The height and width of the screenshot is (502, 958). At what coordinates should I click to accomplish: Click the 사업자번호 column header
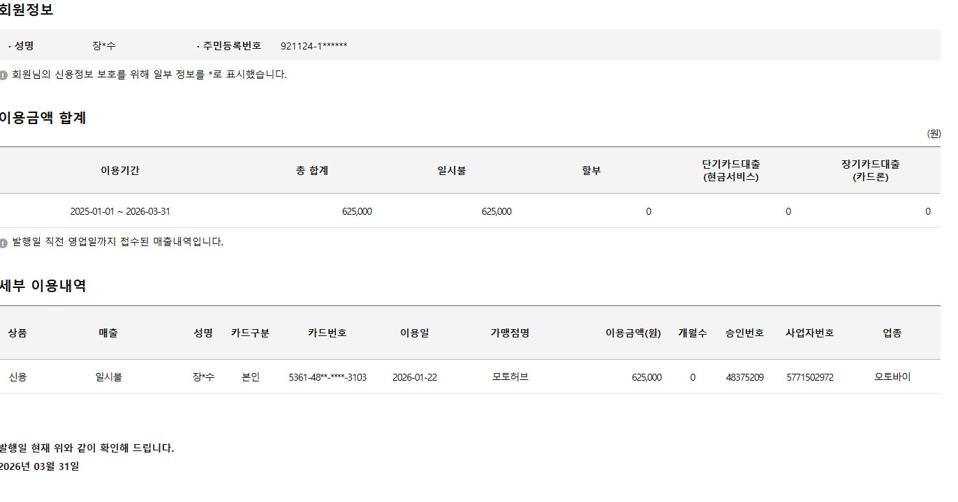(809, 333)
